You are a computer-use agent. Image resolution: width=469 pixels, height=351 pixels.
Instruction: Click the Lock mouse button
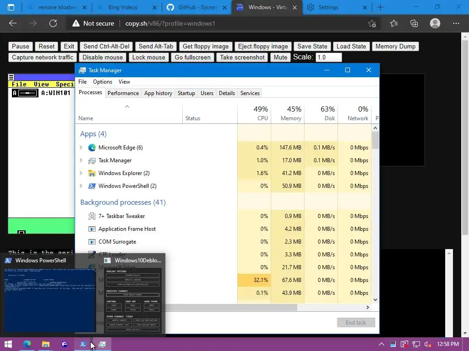pyautogui.click(x=149, y=57)
